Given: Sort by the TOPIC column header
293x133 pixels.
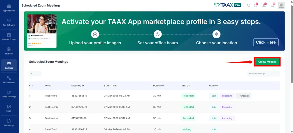Looking at the screenshot, I should [48, 86].
